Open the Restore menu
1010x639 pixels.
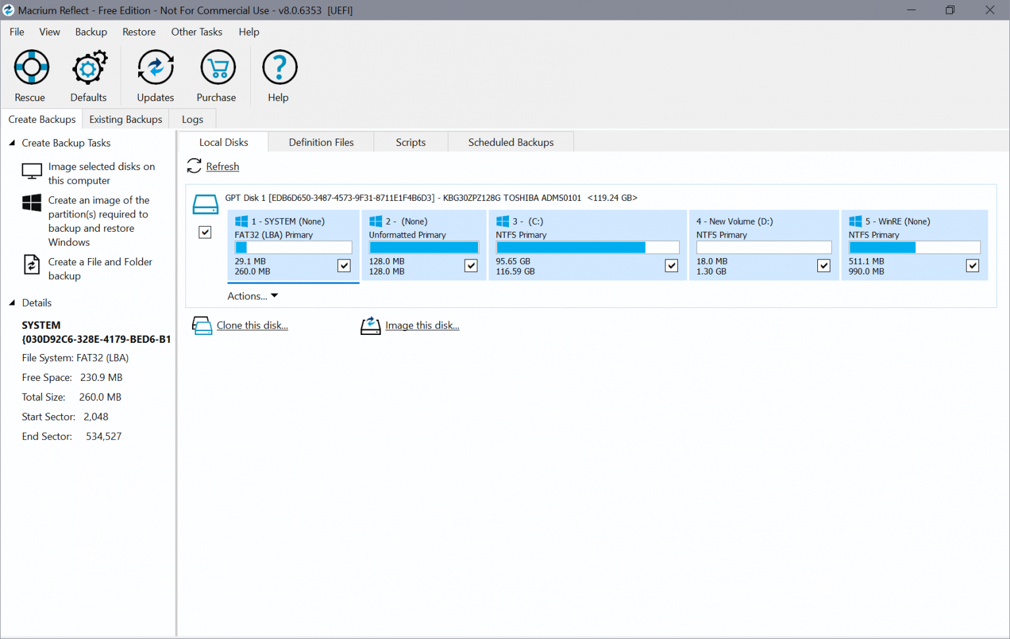139,32
